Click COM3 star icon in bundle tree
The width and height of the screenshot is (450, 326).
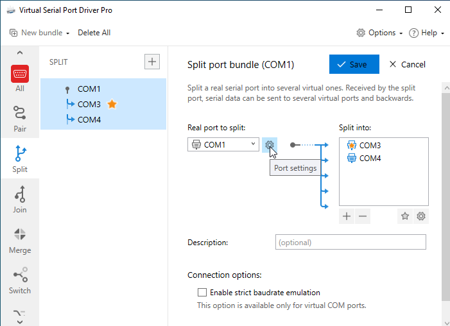(x=112, y=104)
